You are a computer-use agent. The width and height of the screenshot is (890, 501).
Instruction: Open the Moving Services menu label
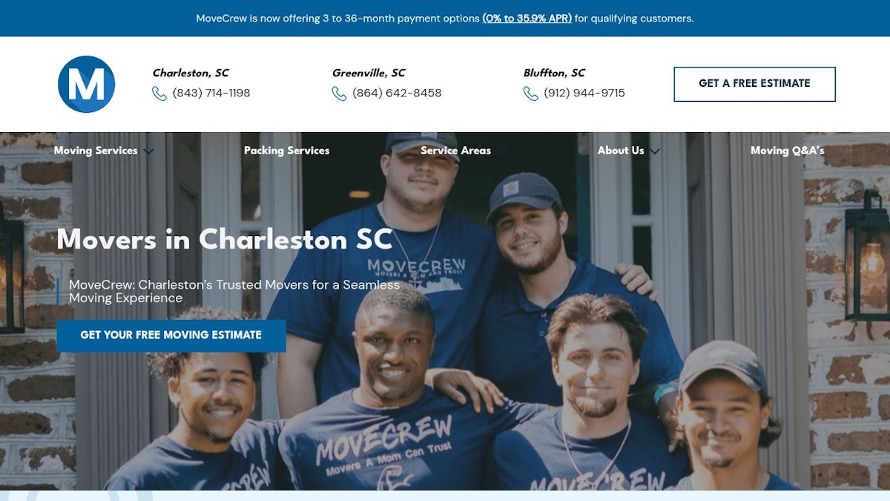(x=96, y=151)
